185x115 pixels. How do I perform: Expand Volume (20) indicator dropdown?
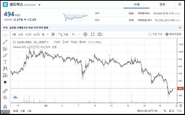28,47
